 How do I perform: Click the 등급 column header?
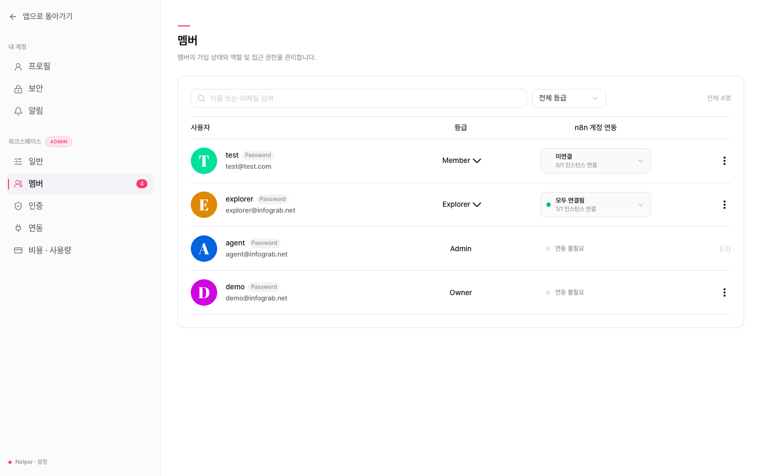[461, 128]
